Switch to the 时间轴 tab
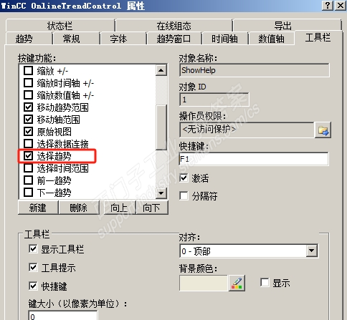The width and height of the screenshot is (347, 320). tap(224, 39)
